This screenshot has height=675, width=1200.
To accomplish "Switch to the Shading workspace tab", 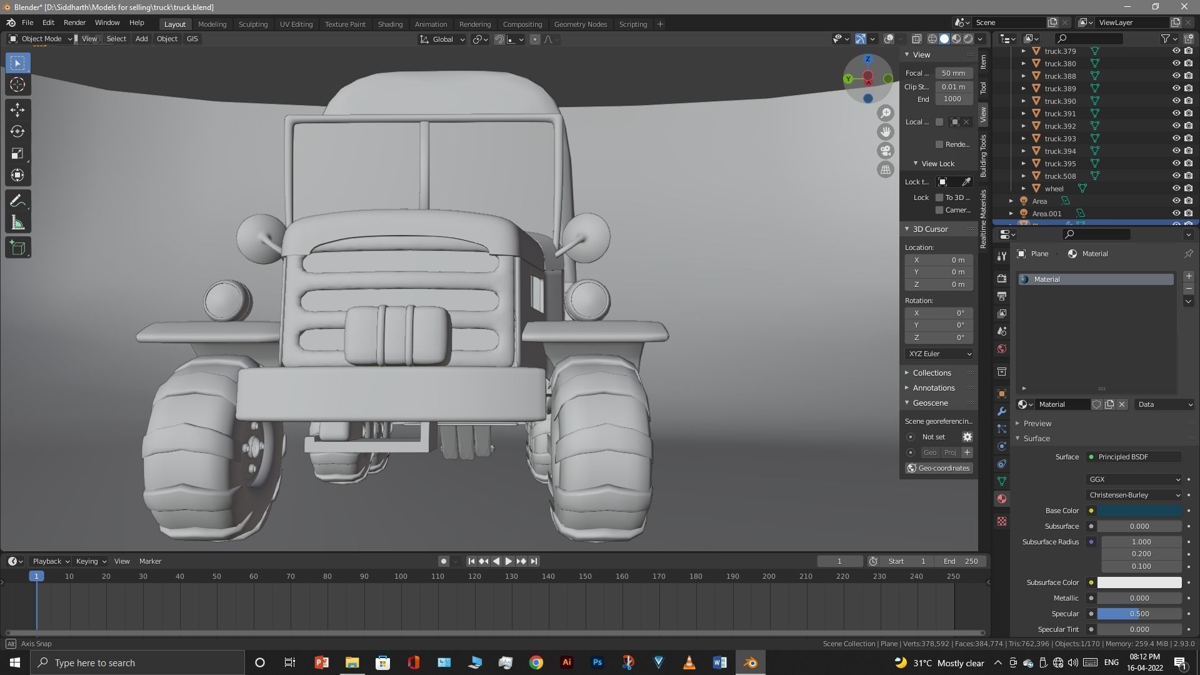I will coord(390,24).
